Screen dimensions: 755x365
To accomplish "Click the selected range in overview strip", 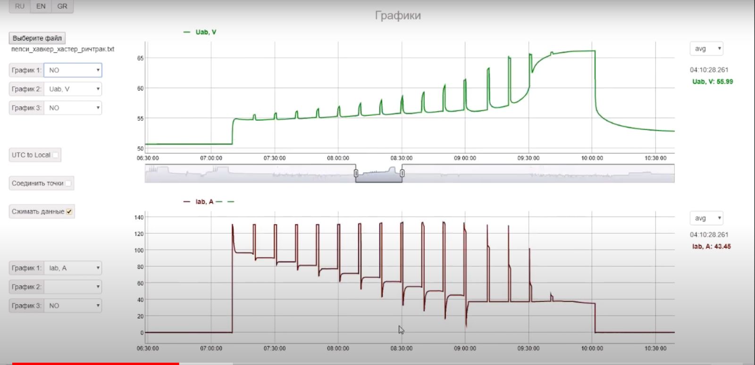I will 379,173.
